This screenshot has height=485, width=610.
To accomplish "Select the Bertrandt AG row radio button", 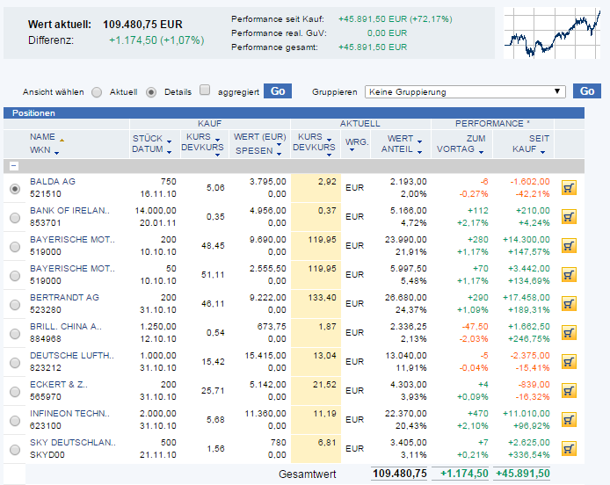I will pos(14,304).
